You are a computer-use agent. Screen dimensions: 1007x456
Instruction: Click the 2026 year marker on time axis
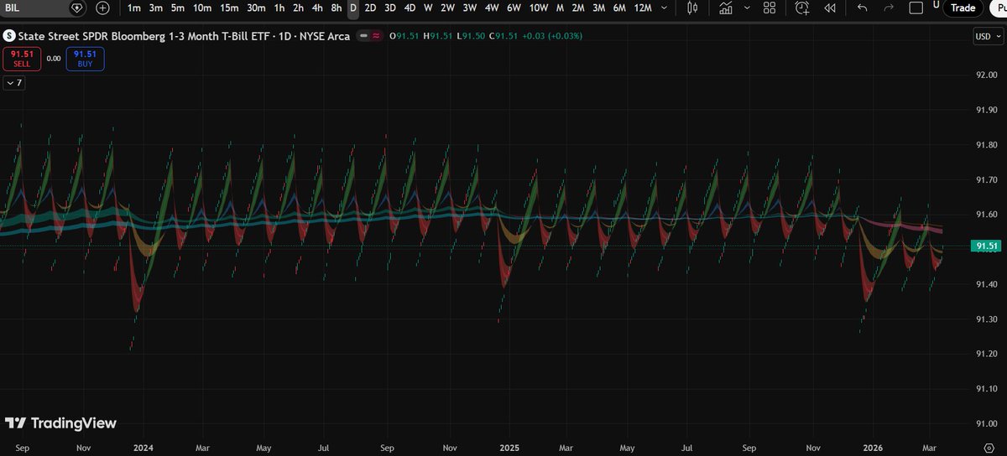tap(875, 448)
